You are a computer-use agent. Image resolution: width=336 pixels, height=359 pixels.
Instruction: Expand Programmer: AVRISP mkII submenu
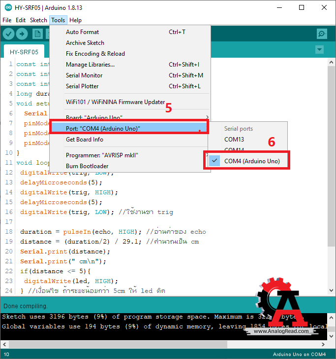point(130,155)
